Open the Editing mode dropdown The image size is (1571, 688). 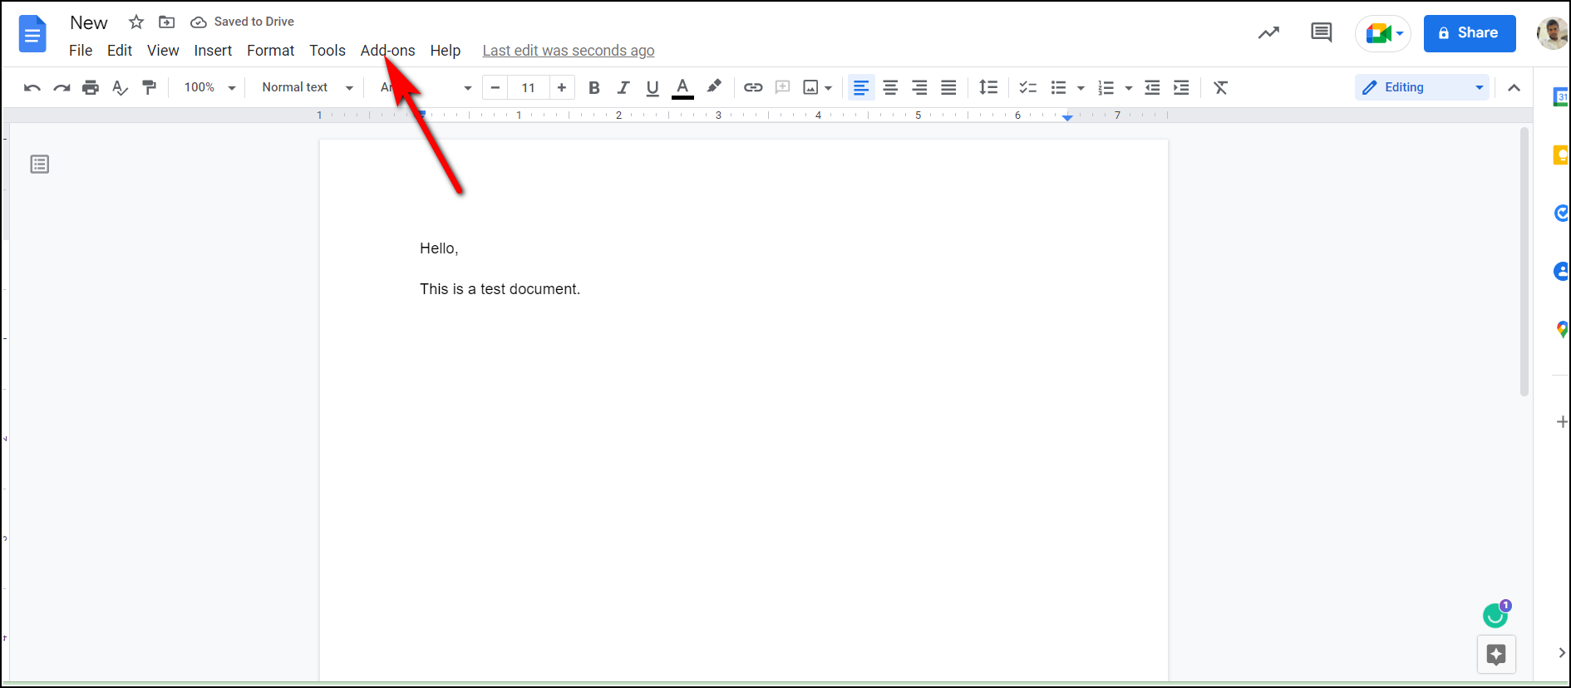click(x=1422, y=87)
